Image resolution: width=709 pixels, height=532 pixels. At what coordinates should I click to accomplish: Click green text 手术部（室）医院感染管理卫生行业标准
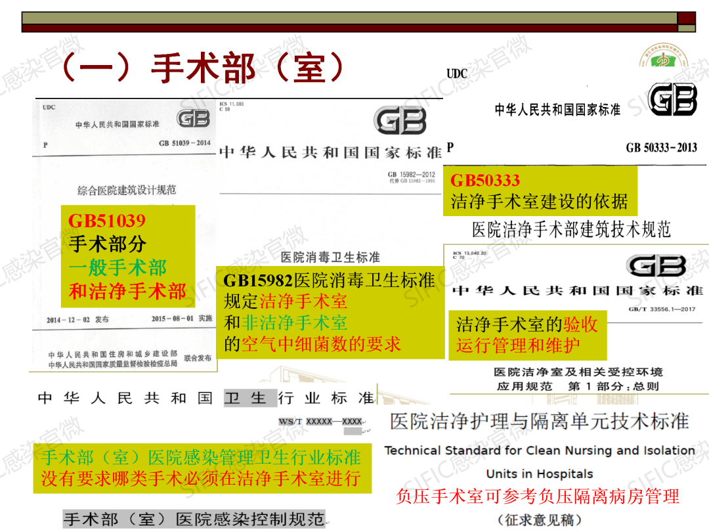coord(202,457)
